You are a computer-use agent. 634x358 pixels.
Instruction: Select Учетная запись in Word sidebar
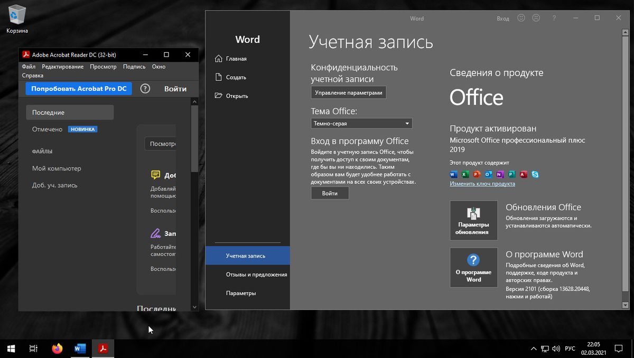click(x=247, y=256)
